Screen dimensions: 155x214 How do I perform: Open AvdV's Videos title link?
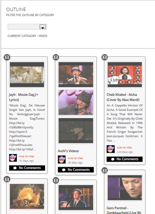(x=69, y=151)
